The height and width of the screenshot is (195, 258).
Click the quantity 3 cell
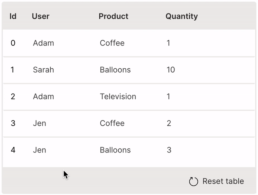click(169, 150)
